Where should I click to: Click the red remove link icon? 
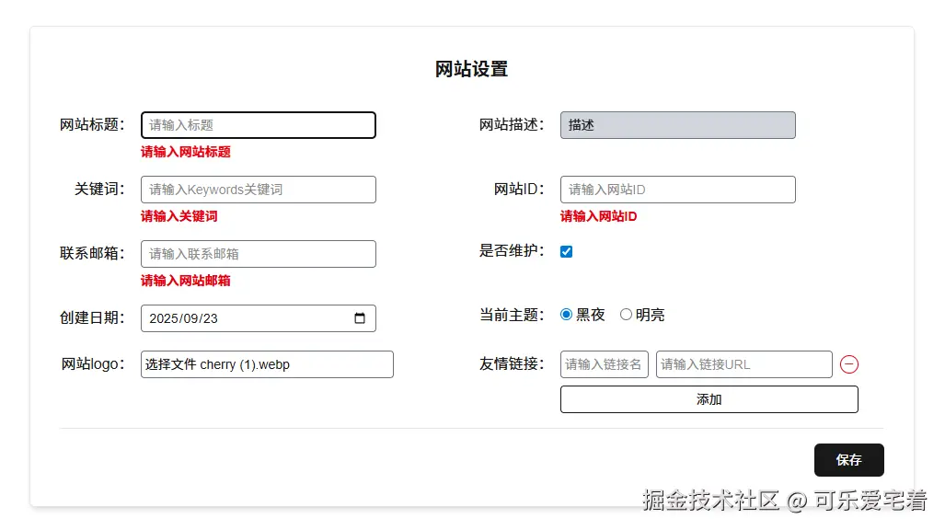(849, 364)
